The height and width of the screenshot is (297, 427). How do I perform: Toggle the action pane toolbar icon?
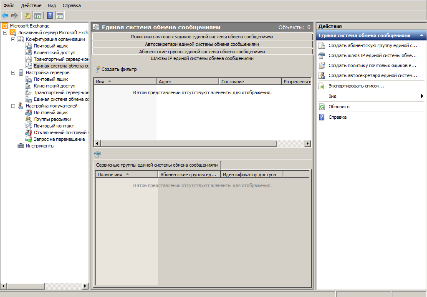click(60, 15)
